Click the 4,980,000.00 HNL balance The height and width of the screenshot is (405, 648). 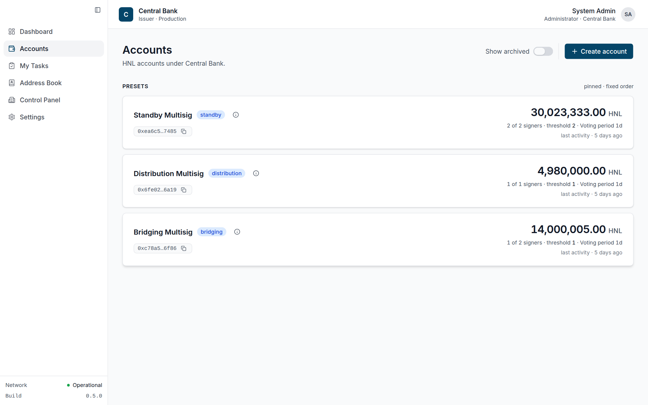click(580, 171)
